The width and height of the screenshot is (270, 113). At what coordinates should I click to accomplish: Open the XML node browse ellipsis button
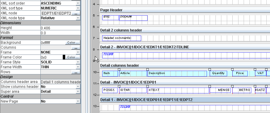pos(76,13)
